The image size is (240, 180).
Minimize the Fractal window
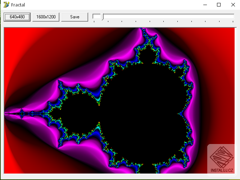pyautogui.click(x=205, y=5)
